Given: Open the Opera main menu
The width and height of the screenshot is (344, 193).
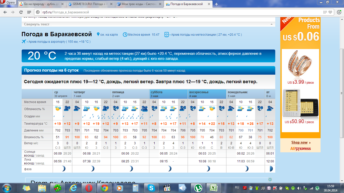Looking at the screenshot, I should pos(8,3).
